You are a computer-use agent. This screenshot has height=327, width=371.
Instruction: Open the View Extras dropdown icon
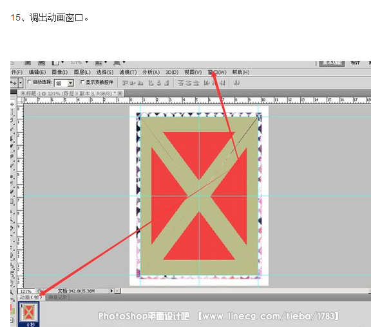[57, 63]
